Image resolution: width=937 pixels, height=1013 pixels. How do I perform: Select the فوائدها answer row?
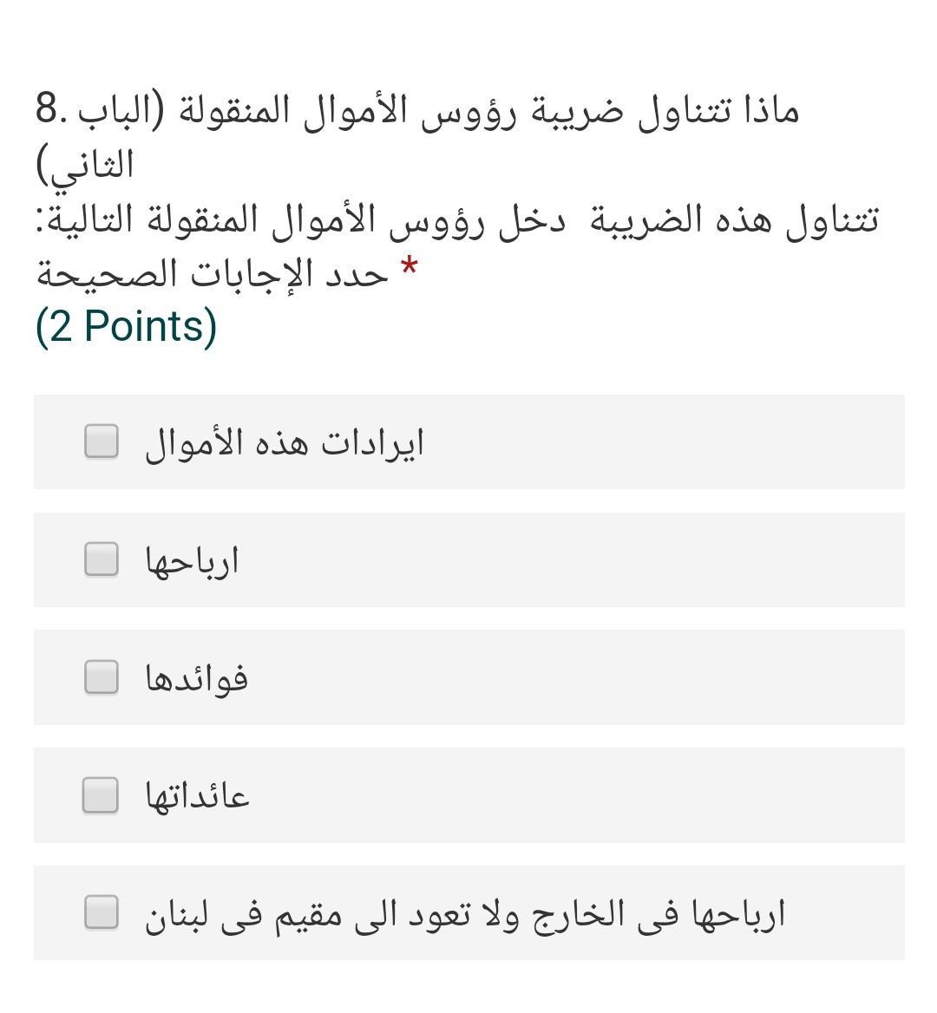[x=468, y=678]
